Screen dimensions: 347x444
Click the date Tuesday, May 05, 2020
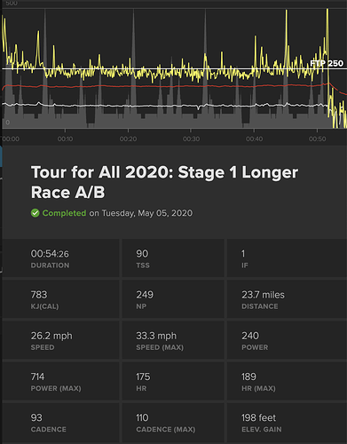[147, 213]
